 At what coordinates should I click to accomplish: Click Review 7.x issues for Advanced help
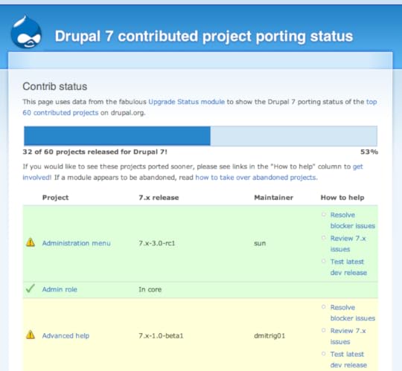point(348,336)
